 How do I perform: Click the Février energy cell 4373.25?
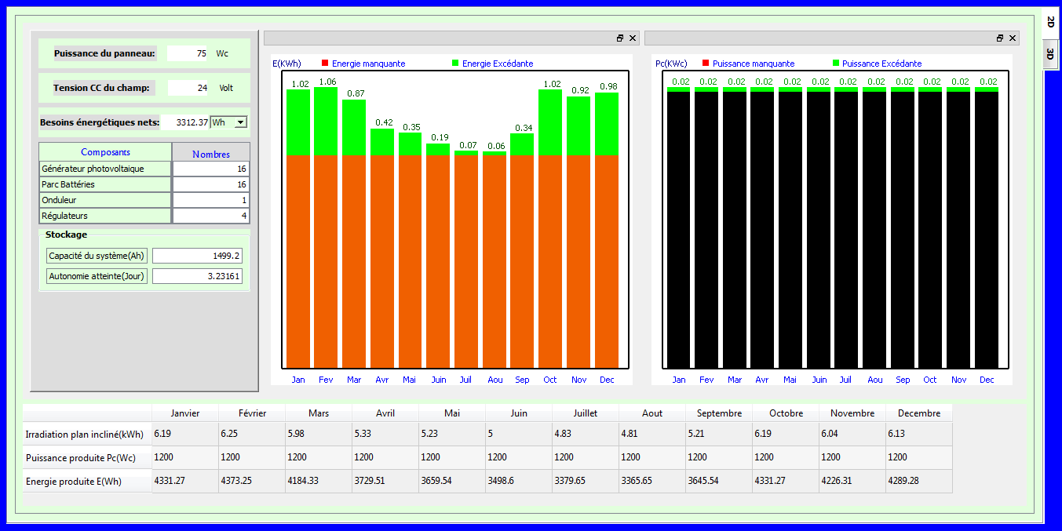tap(252, 481)
